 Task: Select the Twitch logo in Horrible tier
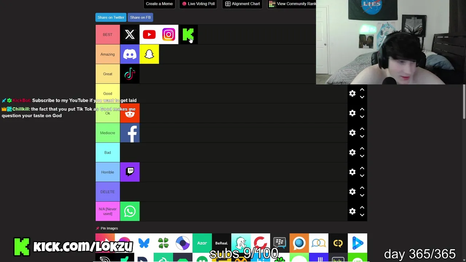pos(130,172)
